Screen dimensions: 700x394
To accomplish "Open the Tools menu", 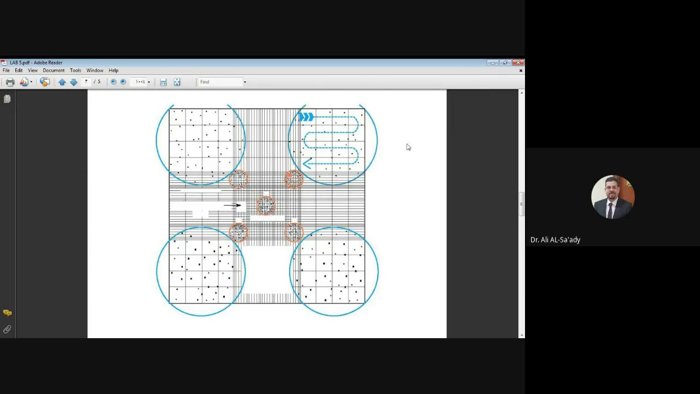I will [x=75, y=71].
